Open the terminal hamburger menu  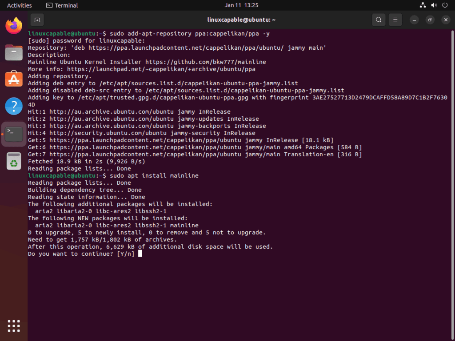coord(395,20)
